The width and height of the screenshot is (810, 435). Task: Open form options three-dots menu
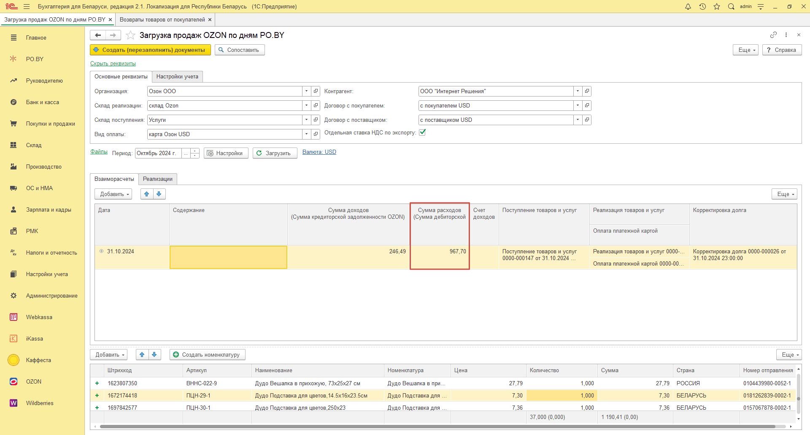[786, 35]
